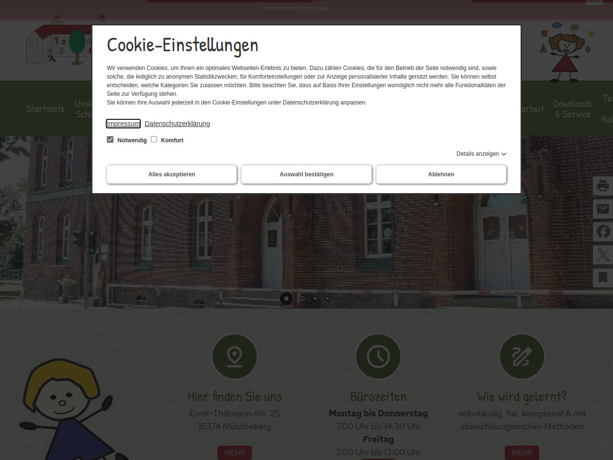
Task: Click Auswahl bestätigen button
Action: pyautogui.click(x=306, y=174)
